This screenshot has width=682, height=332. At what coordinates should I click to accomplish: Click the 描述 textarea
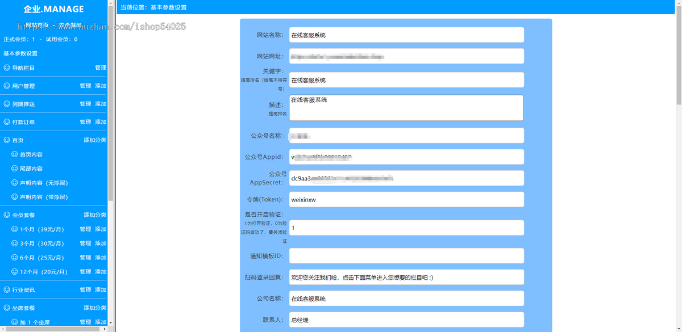(x=406, y=108)
